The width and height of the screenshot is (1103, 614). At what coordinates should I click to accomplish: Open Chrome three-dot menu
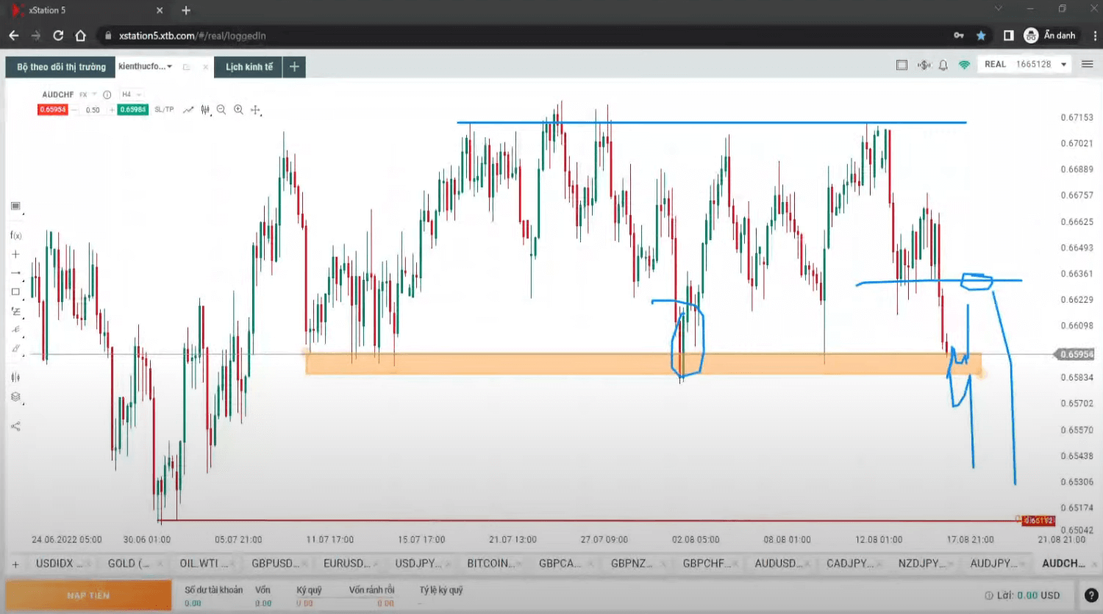coord(1095,35)
